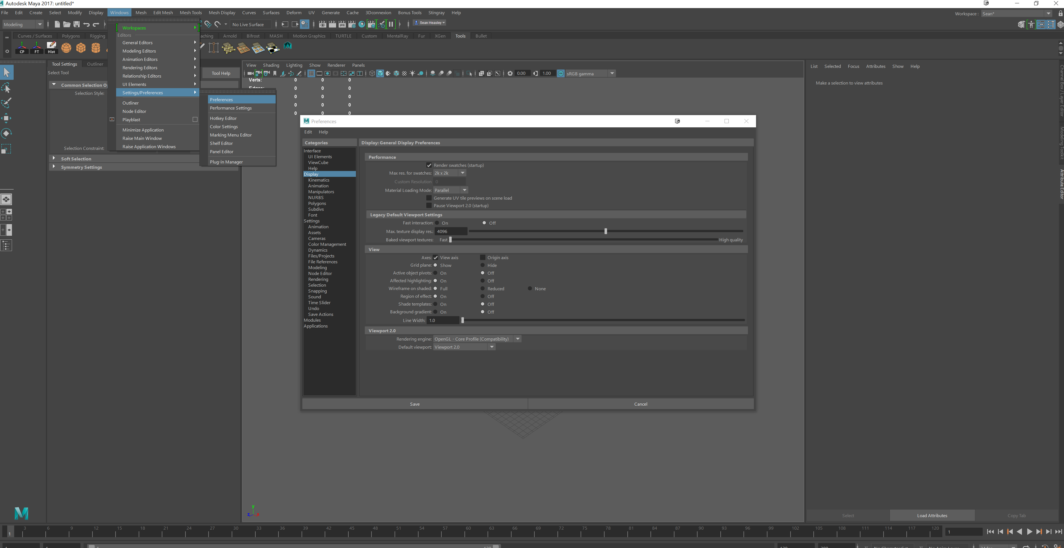This screenshot has width=1064, height=548.
Task: Expand the Symmetry Settings section
Action: click(54, 167)
